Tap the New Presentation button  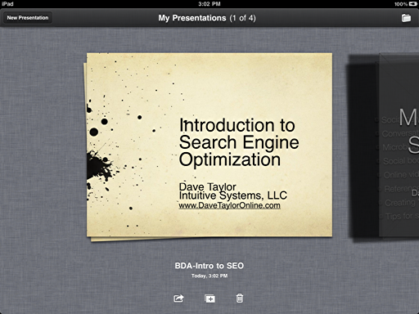[x=28, y=18]
